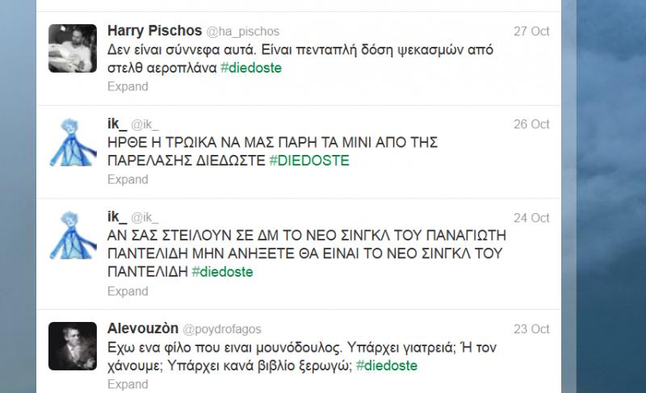
Task: Open the 26 Oct tweet timestamp
Action: click(531, 124)
